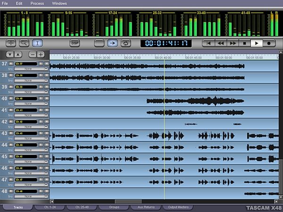Arm record on track 37

point(11,64)
